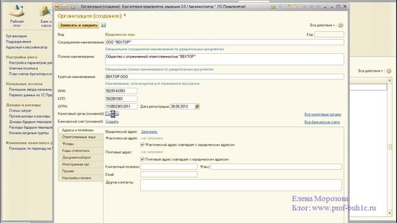The image size is (397, 223).
Task: Click the Другие контакты text area
Action: (241, 185)
